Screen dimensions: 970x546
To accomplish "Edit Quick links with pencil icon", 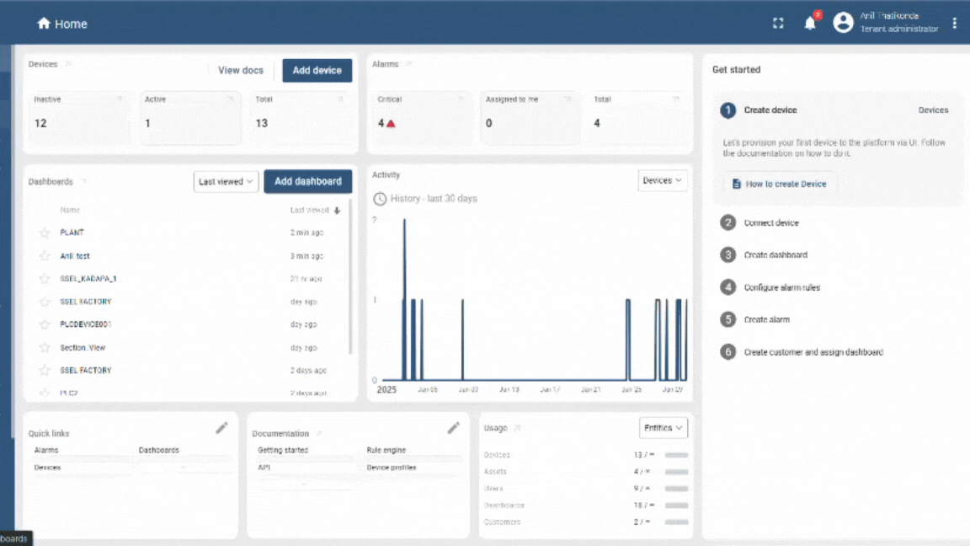I will (x=221, y=428).
